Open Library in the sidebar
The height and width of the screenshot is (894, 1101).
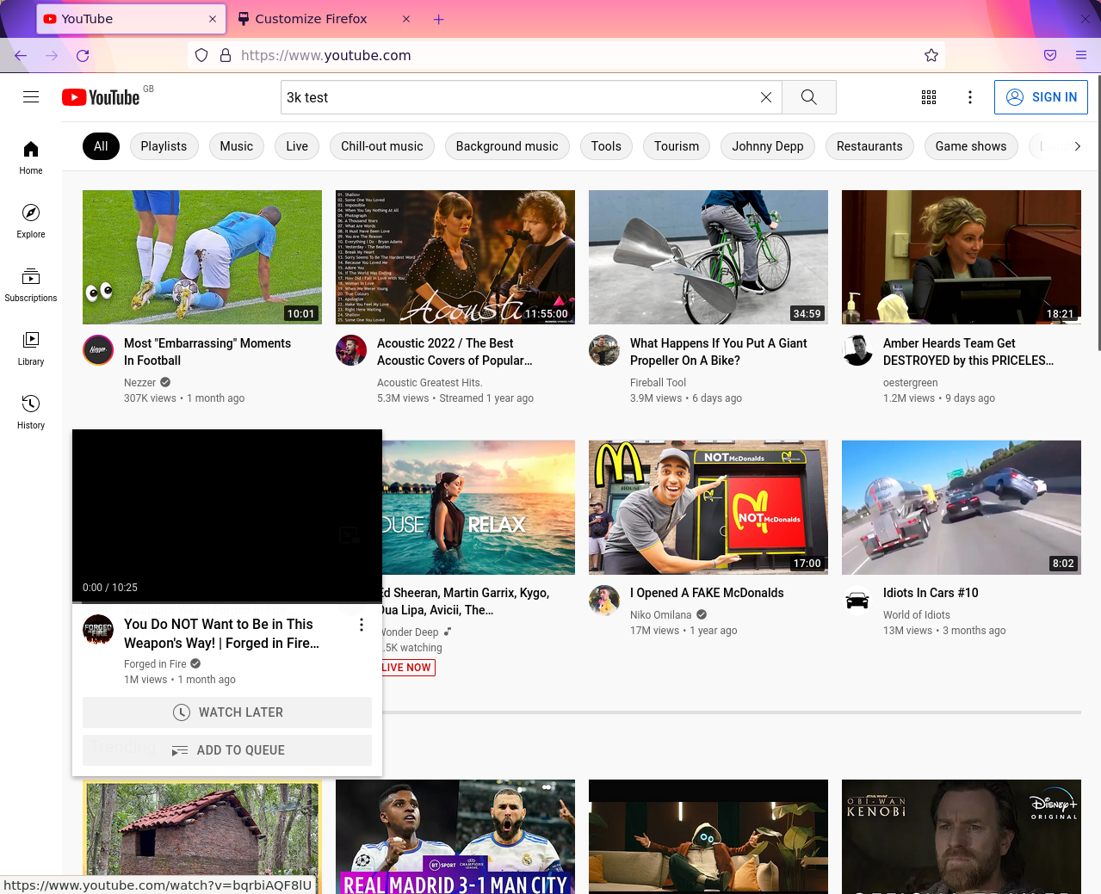pos(31,348)
